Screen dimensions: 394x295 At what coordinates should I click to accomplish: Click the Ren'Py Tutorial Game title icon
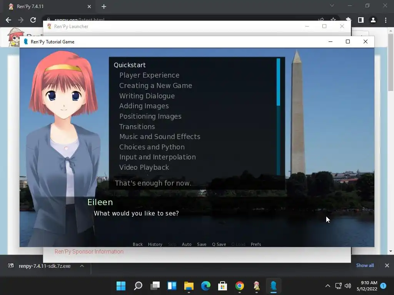pos(26,41)
